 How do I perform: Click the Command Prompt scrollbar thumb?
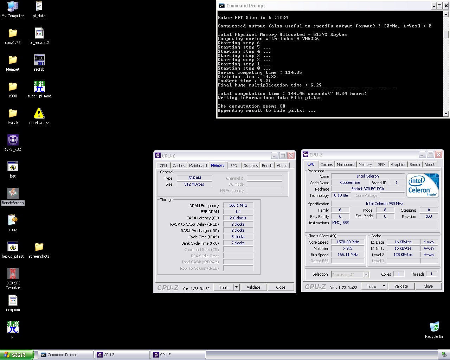446,34
